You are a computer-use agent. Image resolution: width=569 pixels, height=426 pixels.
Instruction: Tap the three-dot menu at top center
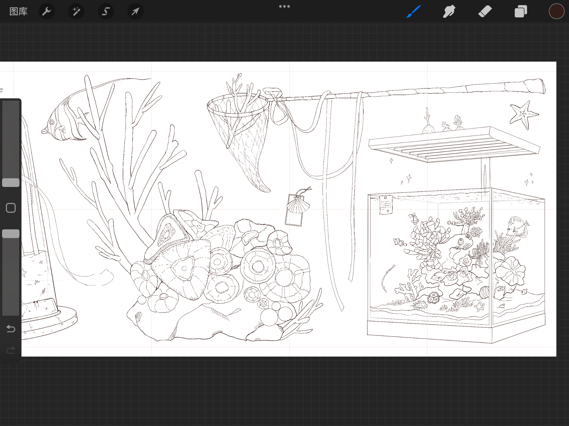[284, 6]
